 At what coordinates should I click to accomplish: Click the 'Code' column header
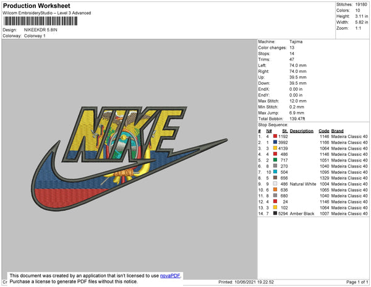323,131
